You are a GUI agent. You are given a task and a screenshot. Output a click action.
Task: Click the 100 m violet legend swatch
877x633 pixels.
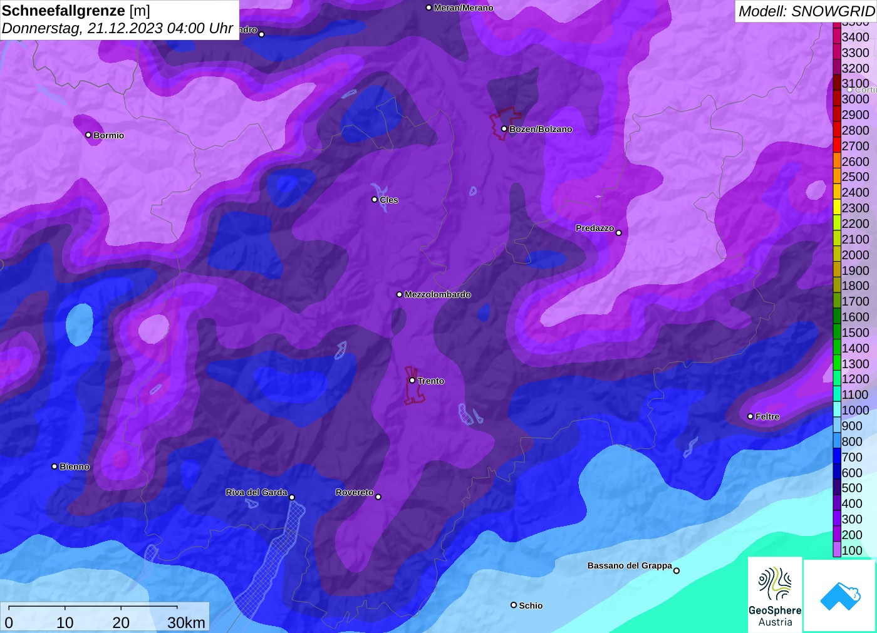tap(837, 550)
